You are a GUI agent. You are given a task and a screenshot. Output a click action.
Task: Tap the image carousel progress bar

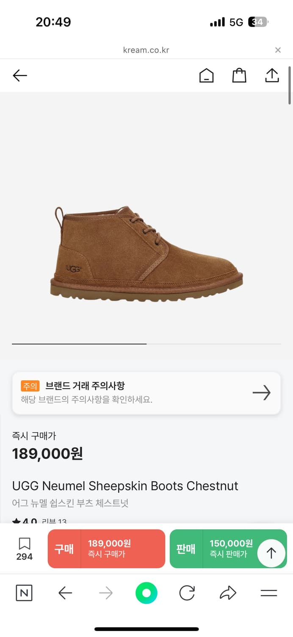[146, 344]
